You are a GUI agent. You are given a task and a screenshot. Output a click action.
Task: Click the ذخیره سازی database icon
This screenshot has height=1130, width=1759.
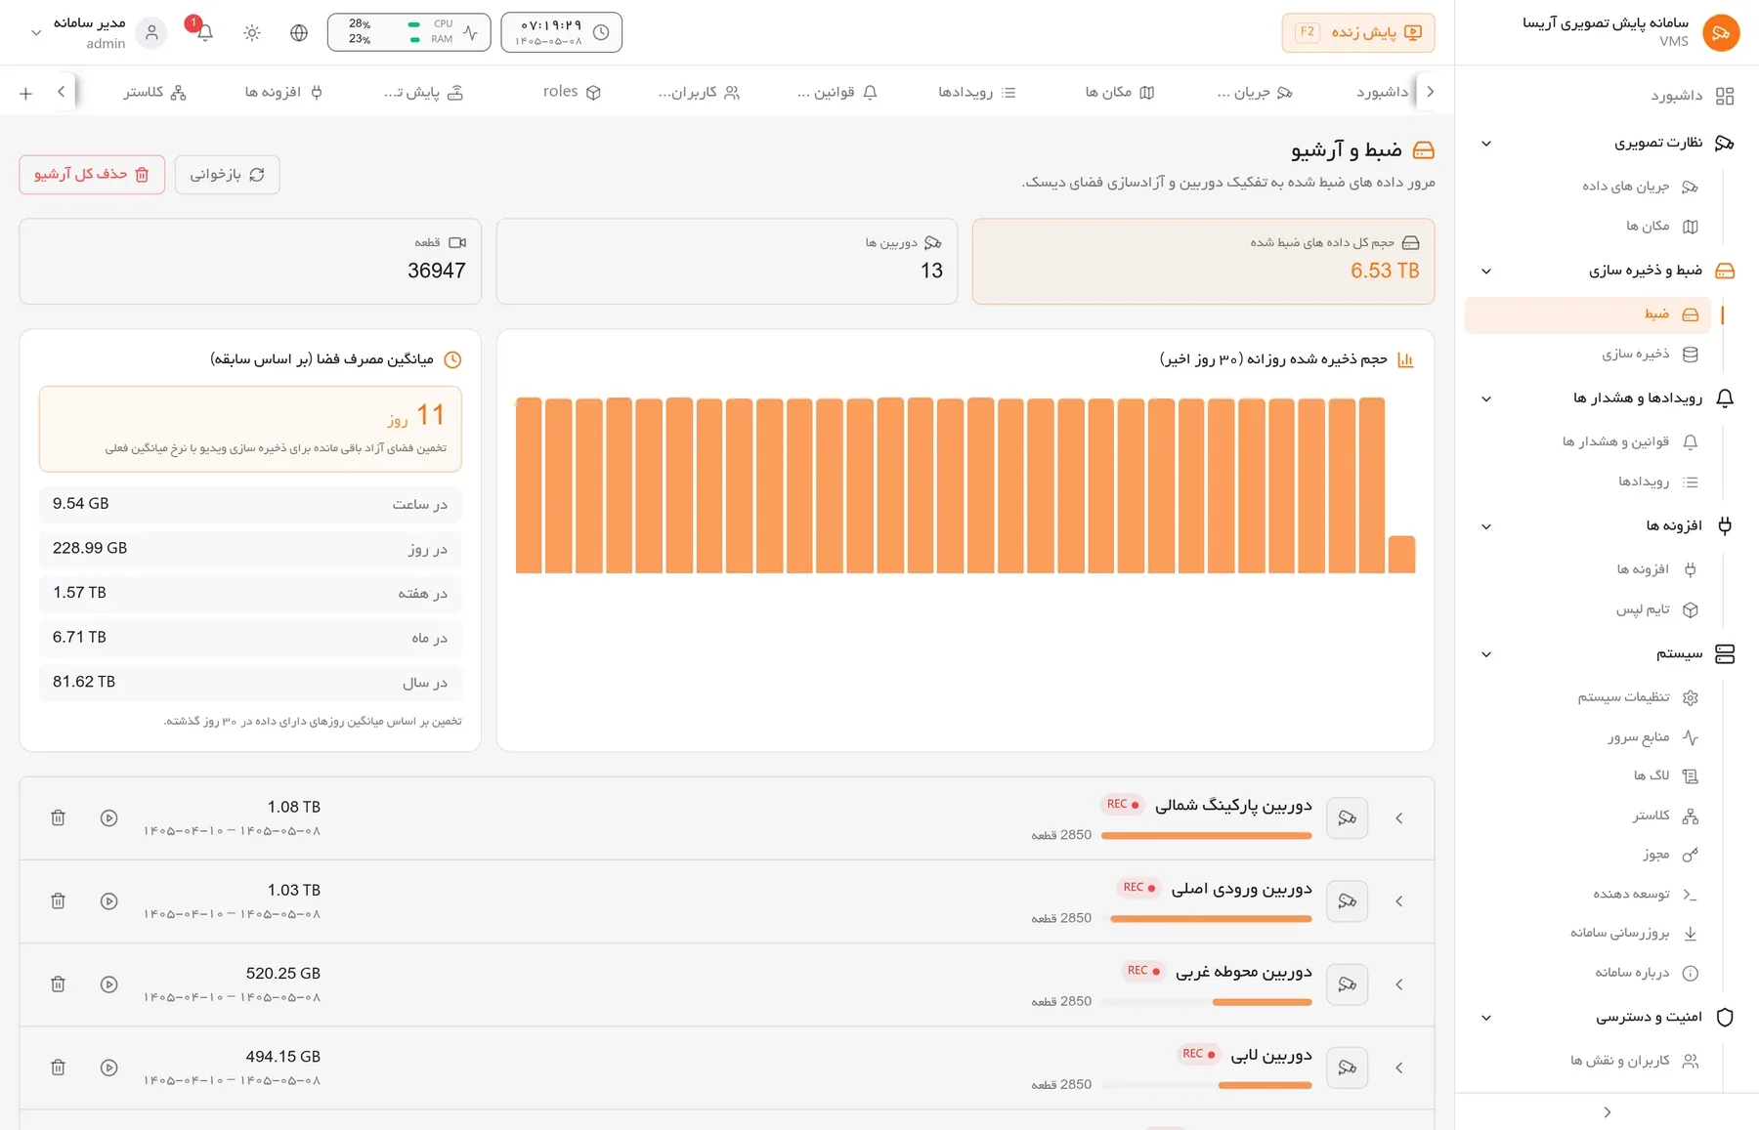1691,355
